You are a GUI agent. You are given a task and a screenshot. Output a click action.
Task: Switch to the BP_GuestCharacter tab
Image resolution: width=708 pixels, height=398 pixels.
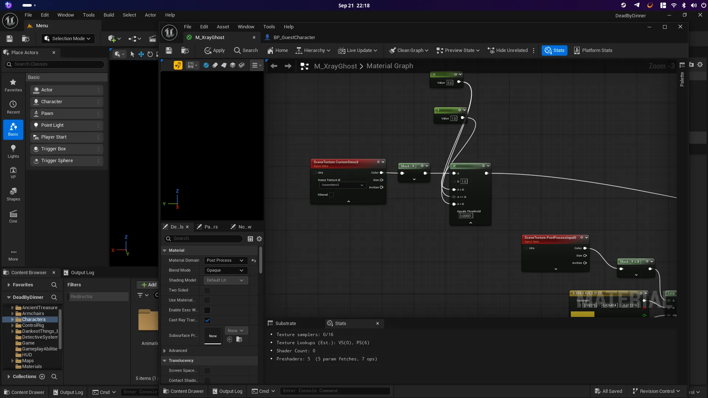point(294,38)
